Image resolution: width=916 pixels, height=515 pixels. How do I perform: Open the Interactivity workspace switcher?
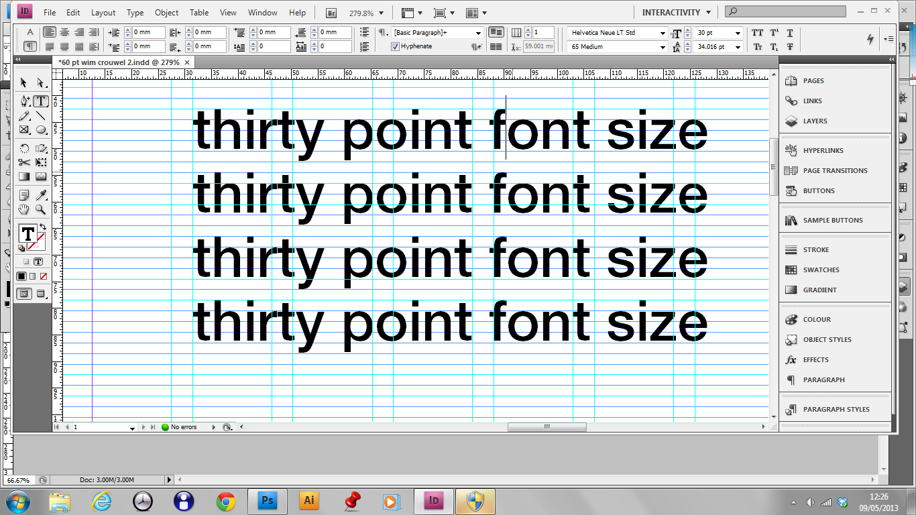(x=676, y=13)
